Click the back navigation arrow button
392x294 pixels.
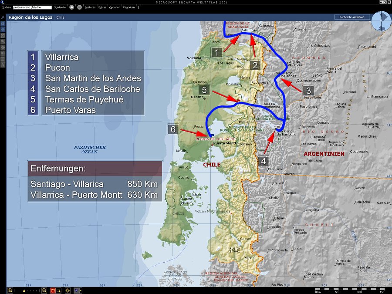pos(71,7)
